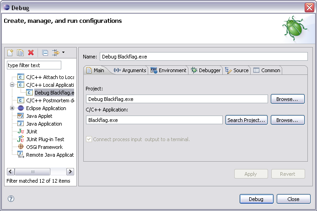Click the Close button at bottom
The width and height of the screenshot is (317, 211).
point(293,199)
